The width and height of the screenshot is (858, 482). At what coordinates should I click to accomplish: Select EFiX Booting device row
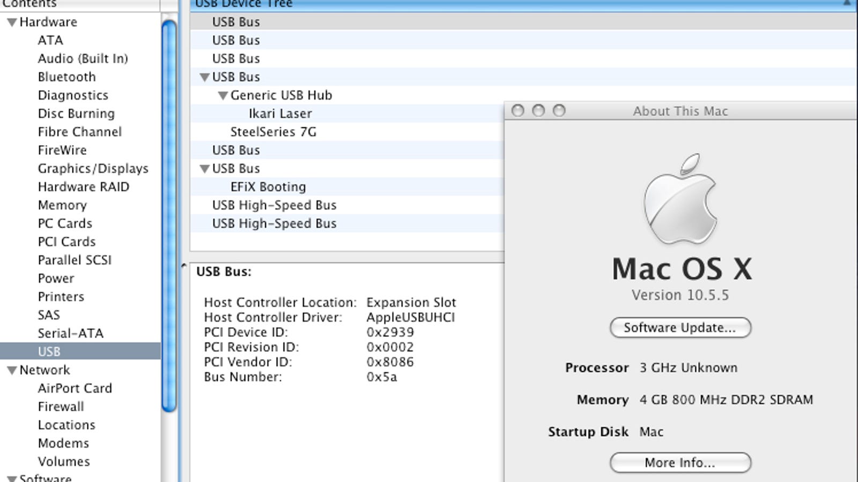pyautogui.click(x=346, y=187)
